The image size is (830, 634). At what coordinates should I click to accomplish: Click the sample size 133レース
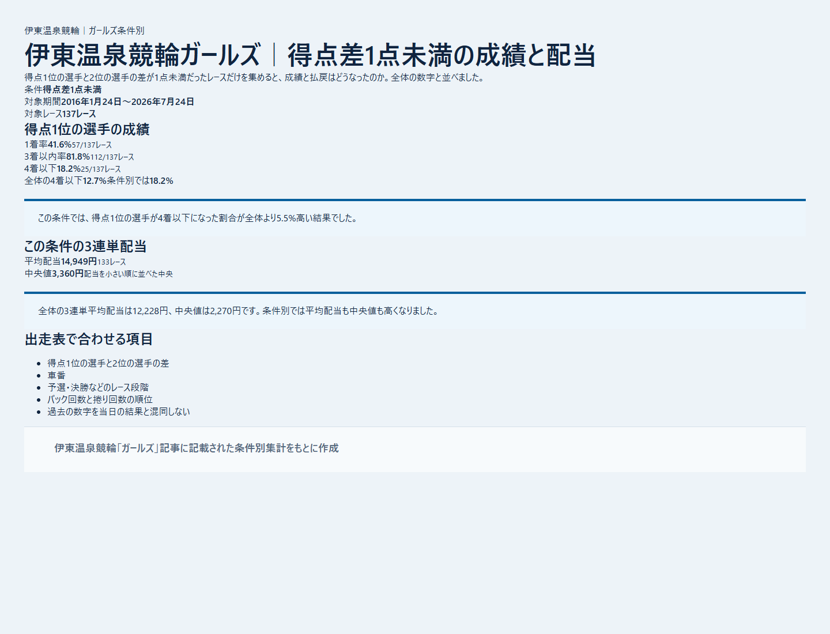112,262
